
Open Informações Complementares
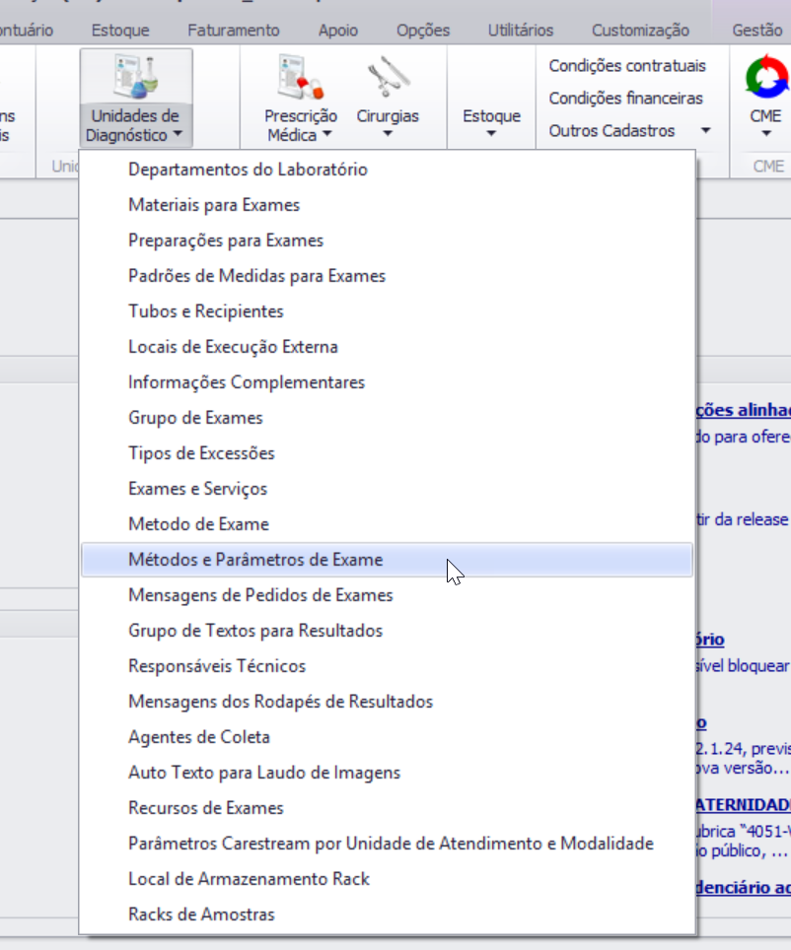tap(387, 381)
